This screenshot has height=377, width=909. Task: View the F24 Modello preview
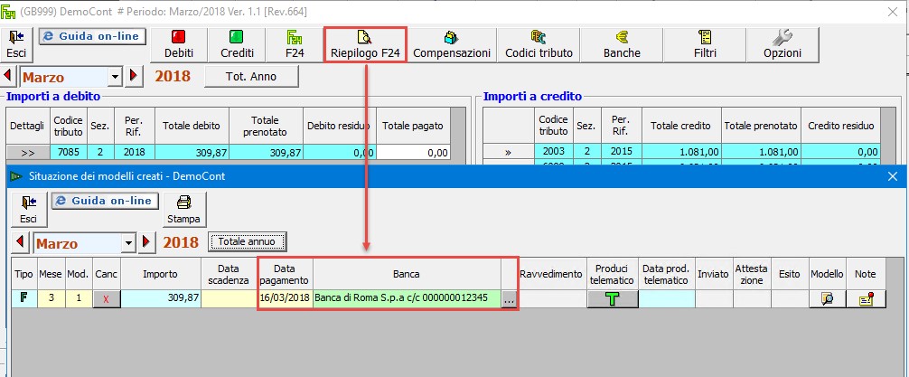click(x=826, y=299)
